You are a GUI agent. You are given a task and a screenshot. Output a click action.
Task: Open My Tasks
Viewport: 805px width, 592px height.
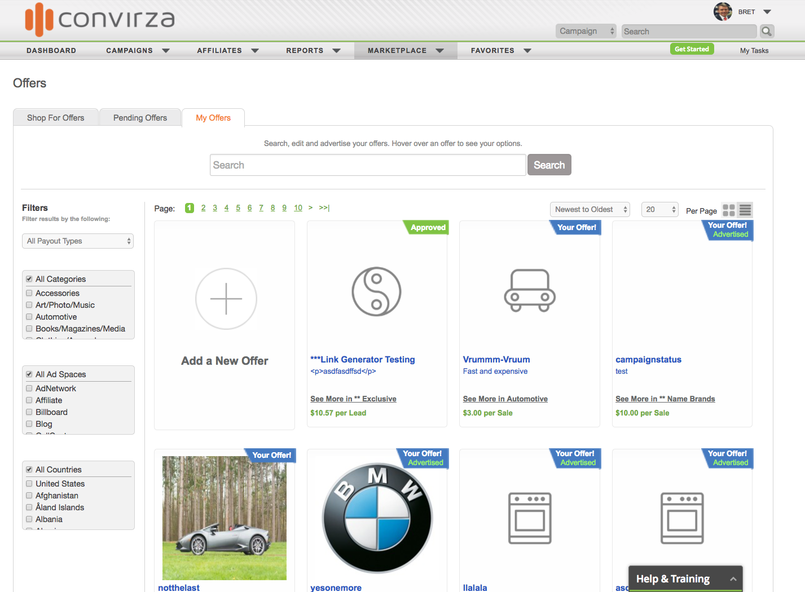[754, 51]
